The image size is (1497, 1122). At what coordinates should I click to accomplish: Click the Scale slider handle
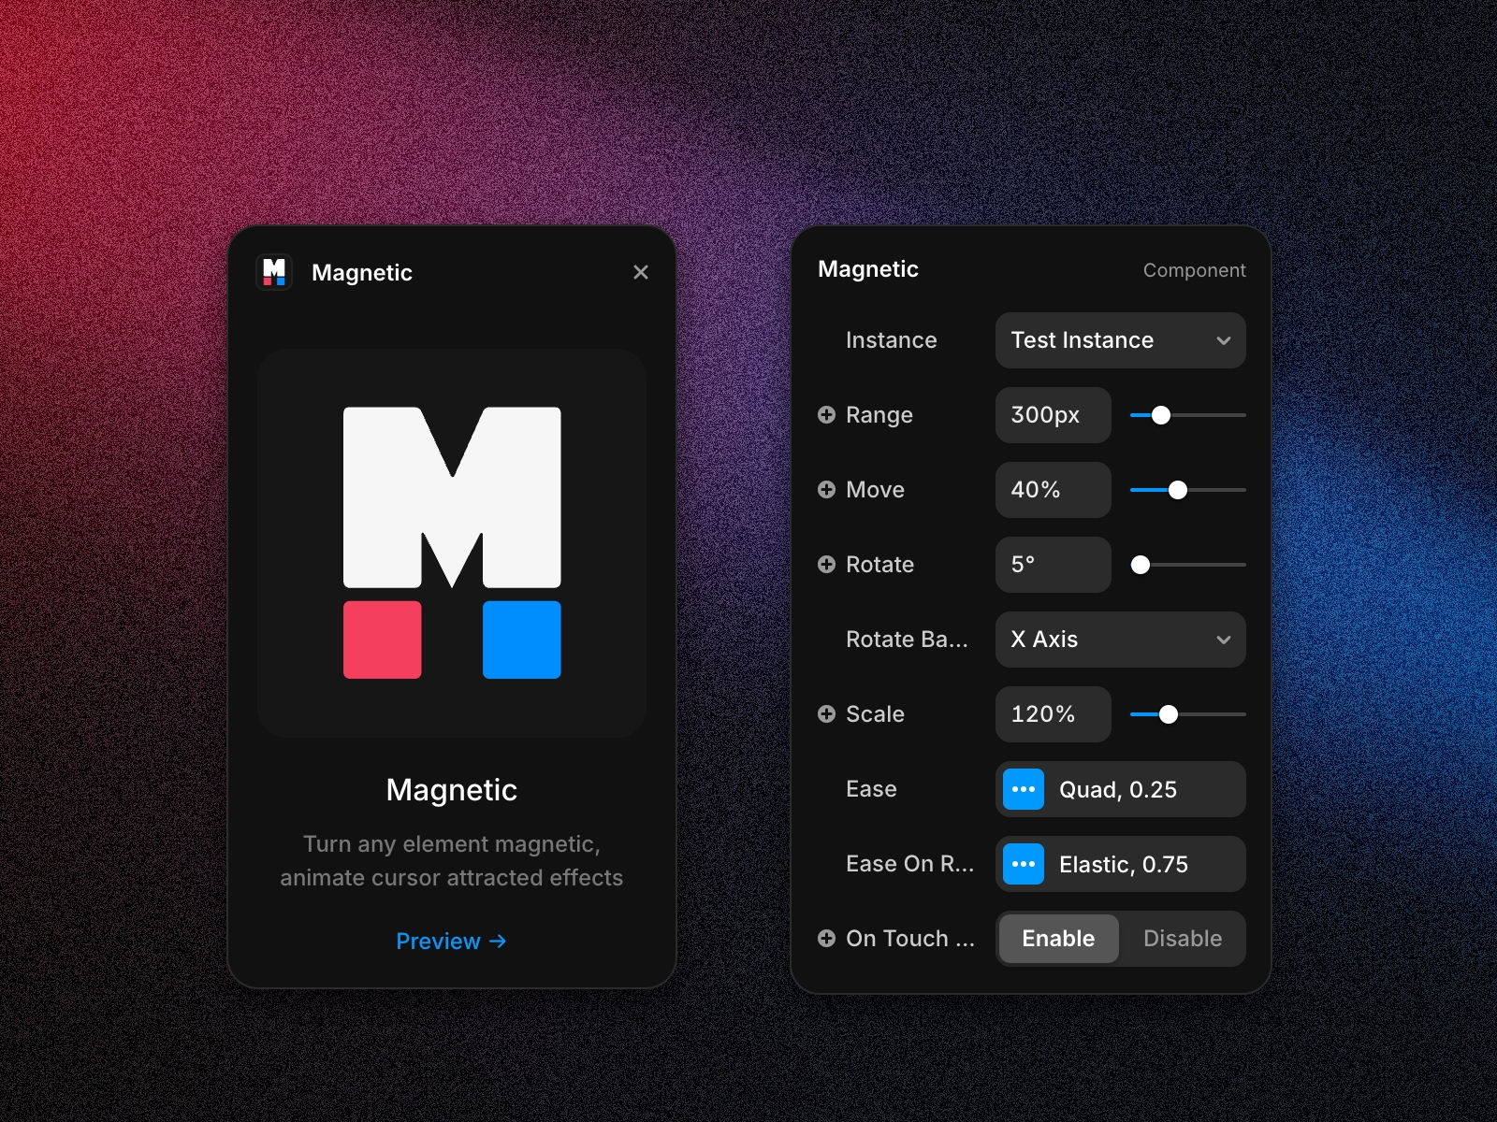(x=1169, y=714)
